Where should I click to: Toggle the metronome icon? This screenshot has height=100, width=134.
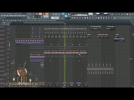[x=34, y=14]
